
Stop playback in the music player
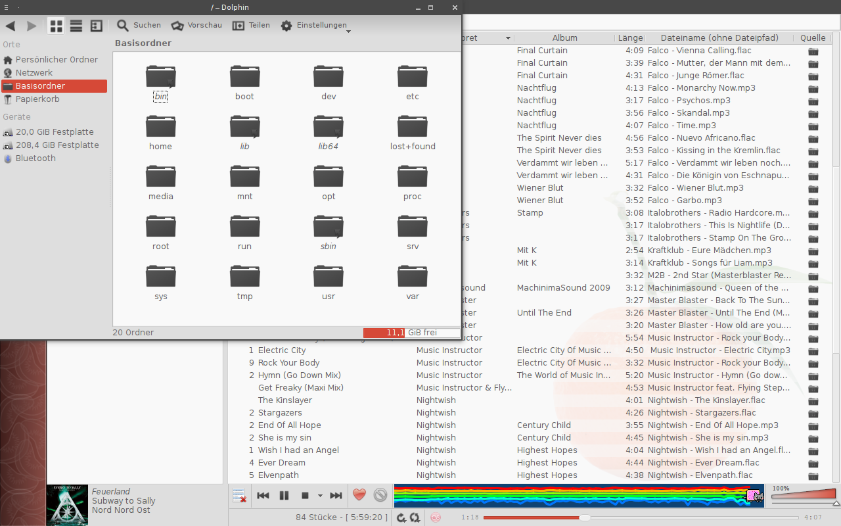click(305, 496)
